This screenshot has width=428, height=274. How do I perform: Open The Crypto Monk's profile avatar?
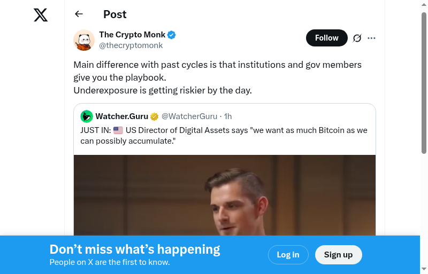pyautogui.click(x=84, y=40)
